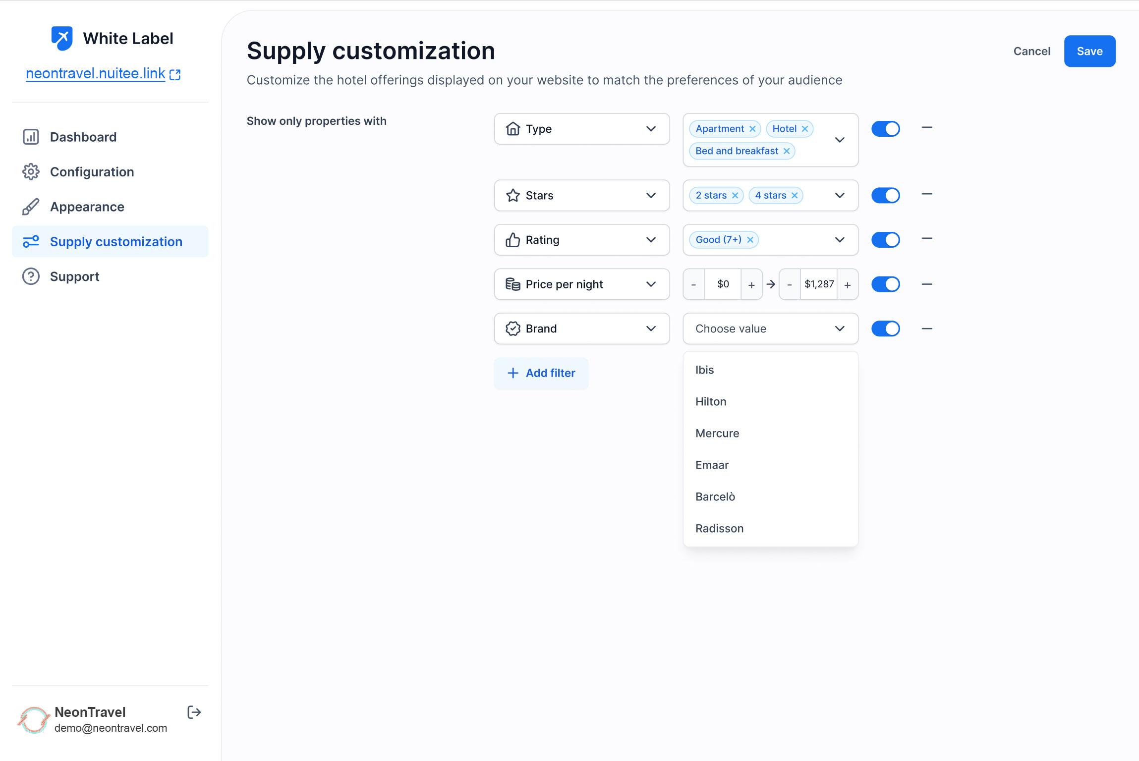
Task: Toggle off the Type filter switch
Action: tap(885, 129)
